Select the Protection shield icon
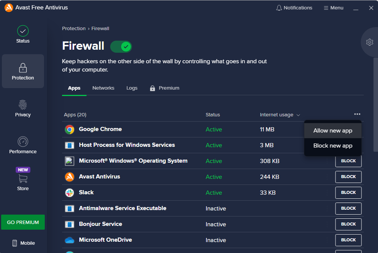Viewport: 378px width, 253px height. pos(23,70)
